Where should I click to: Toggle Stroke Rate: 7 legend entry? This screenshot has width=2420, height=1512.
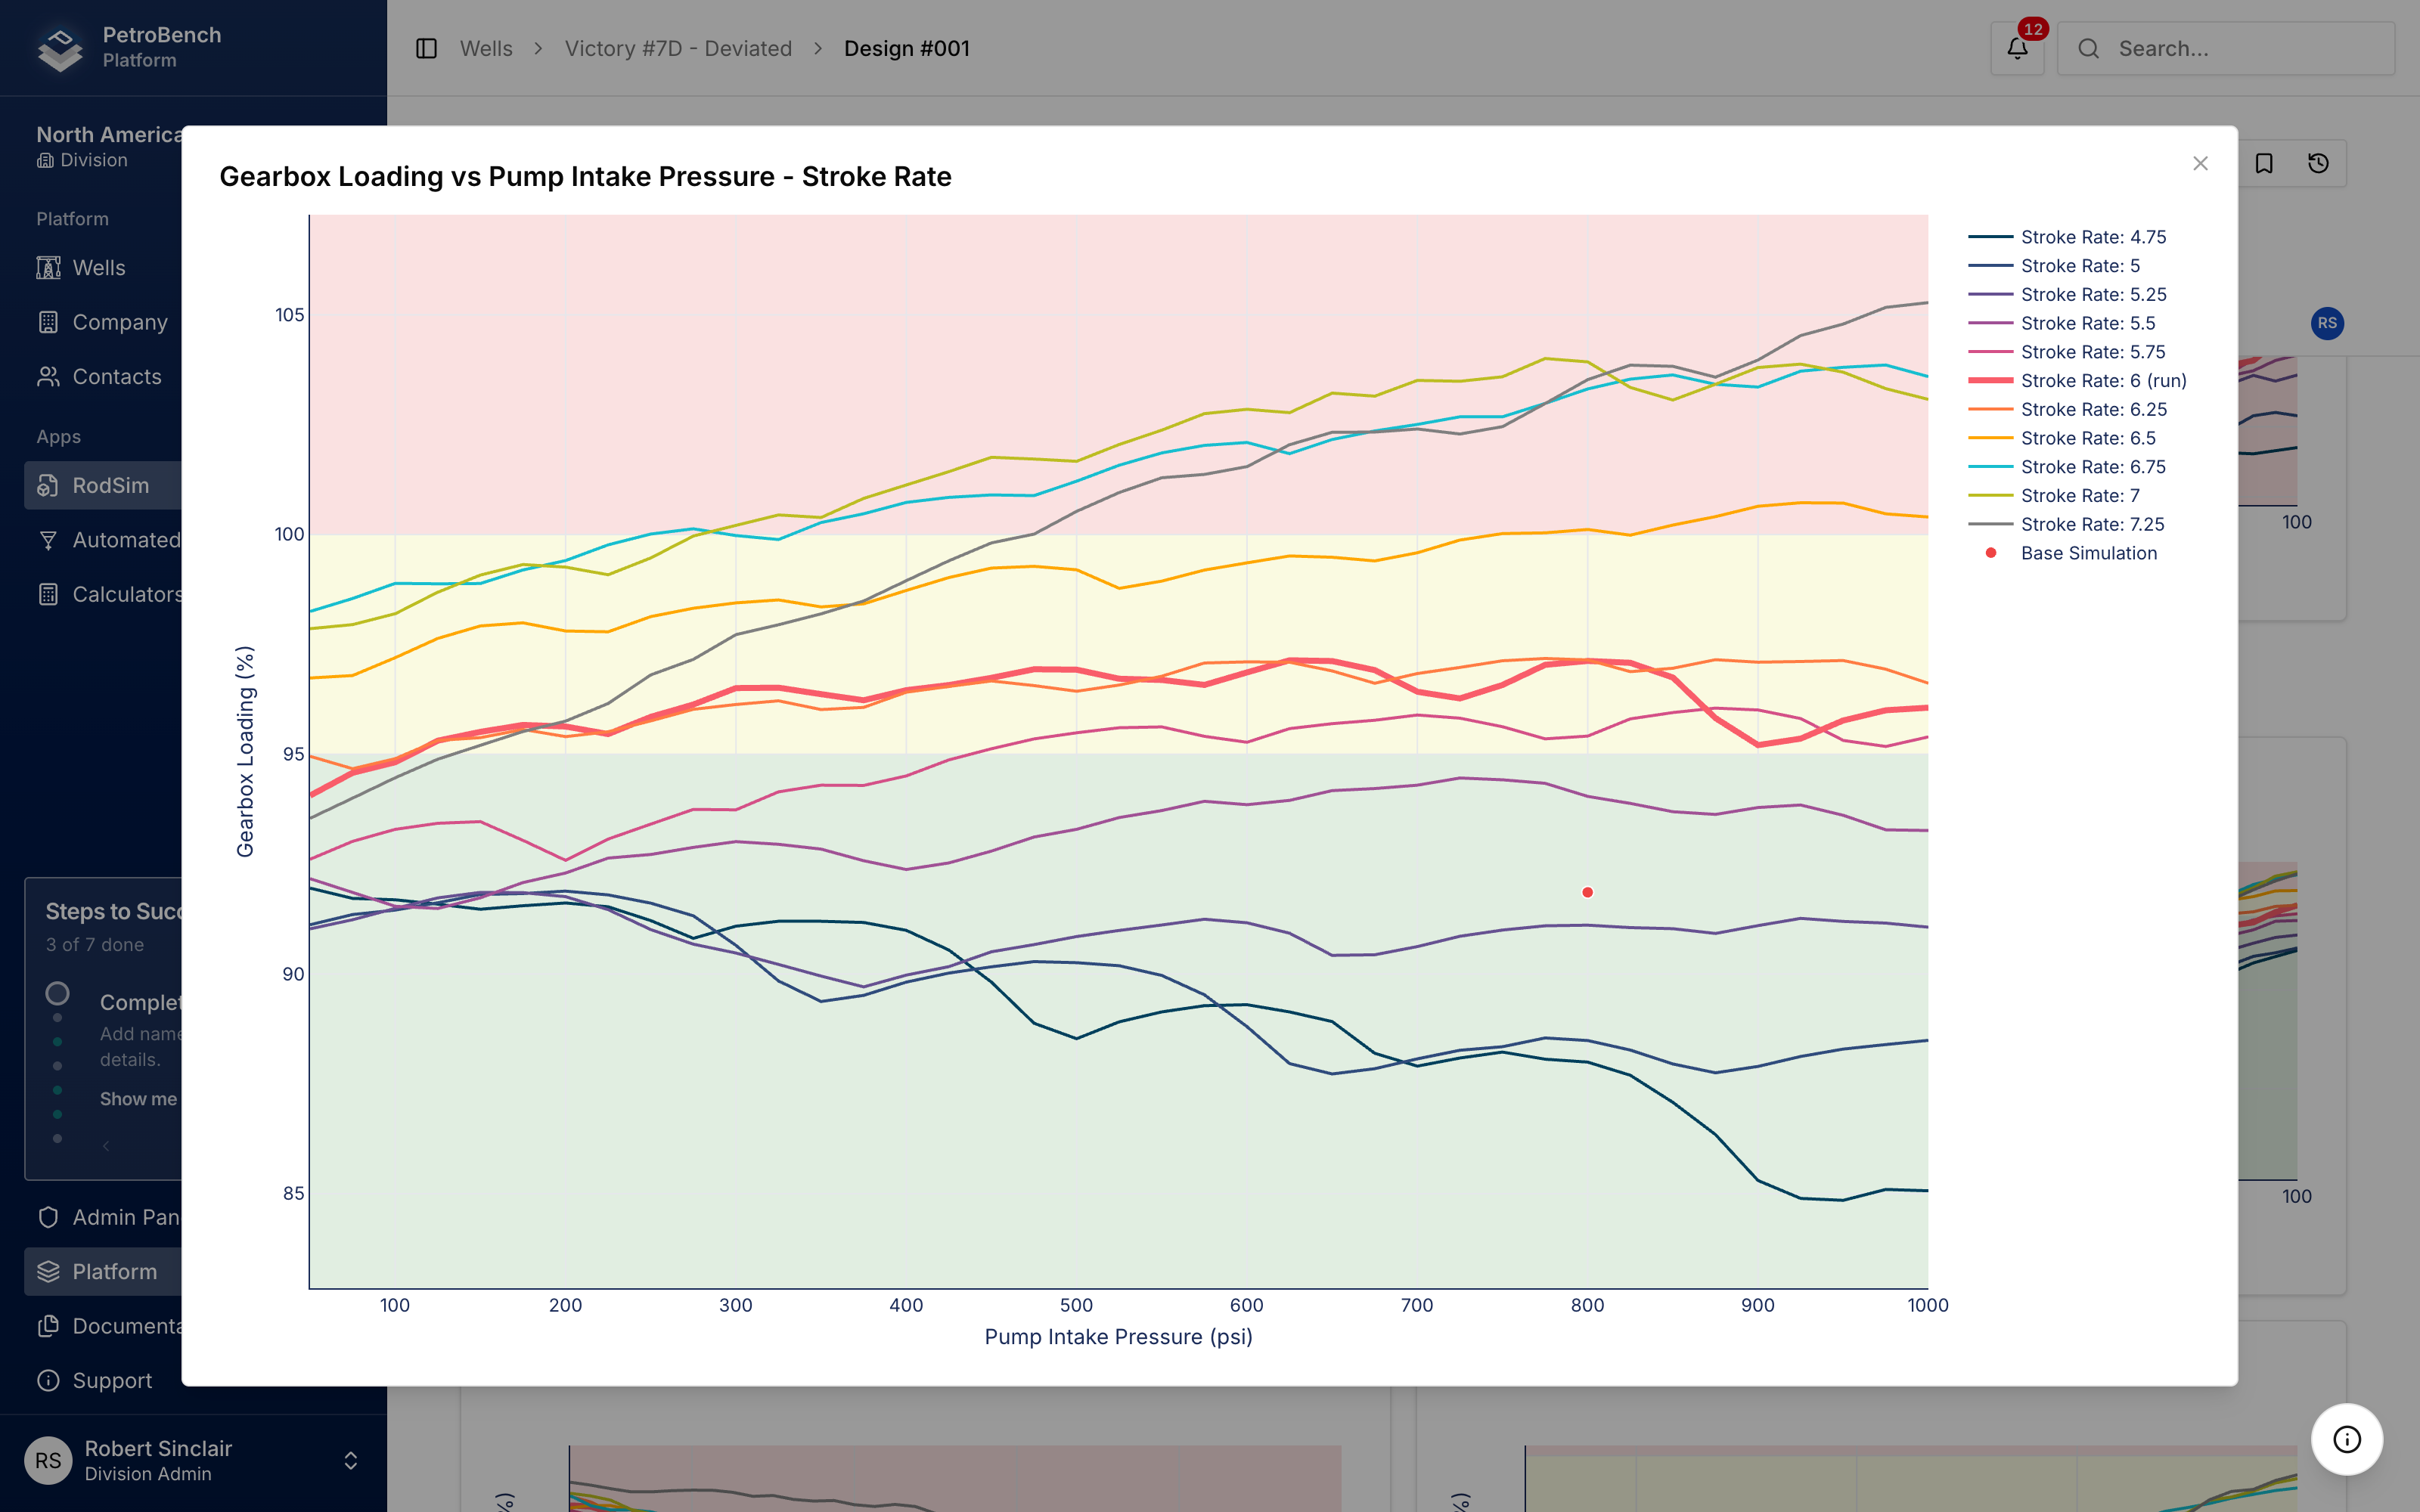click(2054, 496)
